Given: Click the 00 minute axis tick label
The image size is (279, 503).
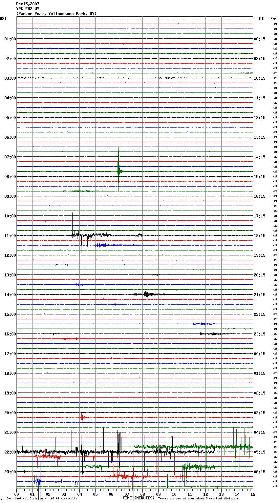Looking at the screenshot, I should point(17,494).
